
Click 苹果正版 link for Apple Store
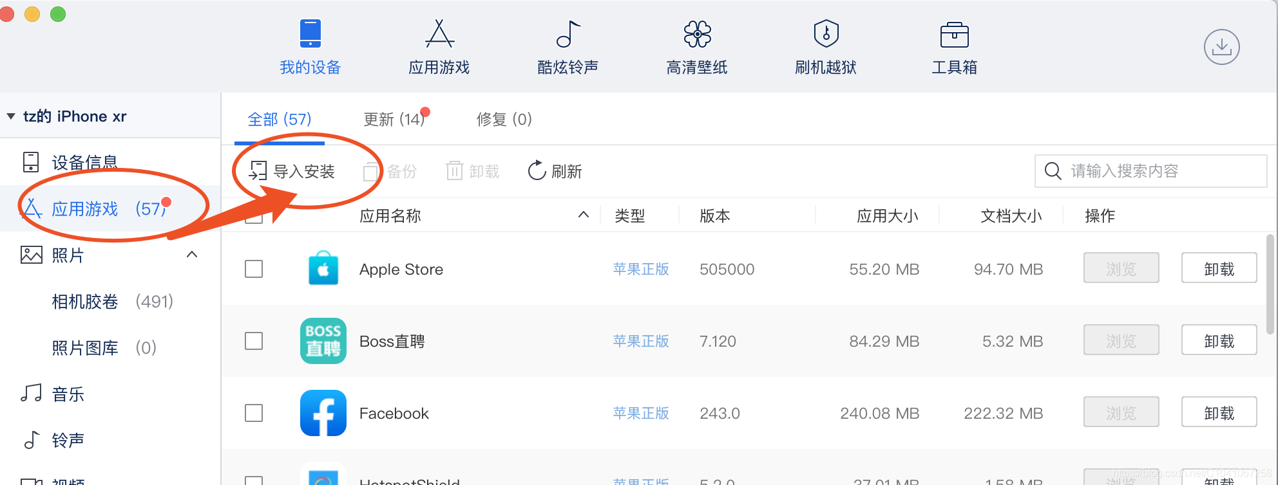pos(641,269)
